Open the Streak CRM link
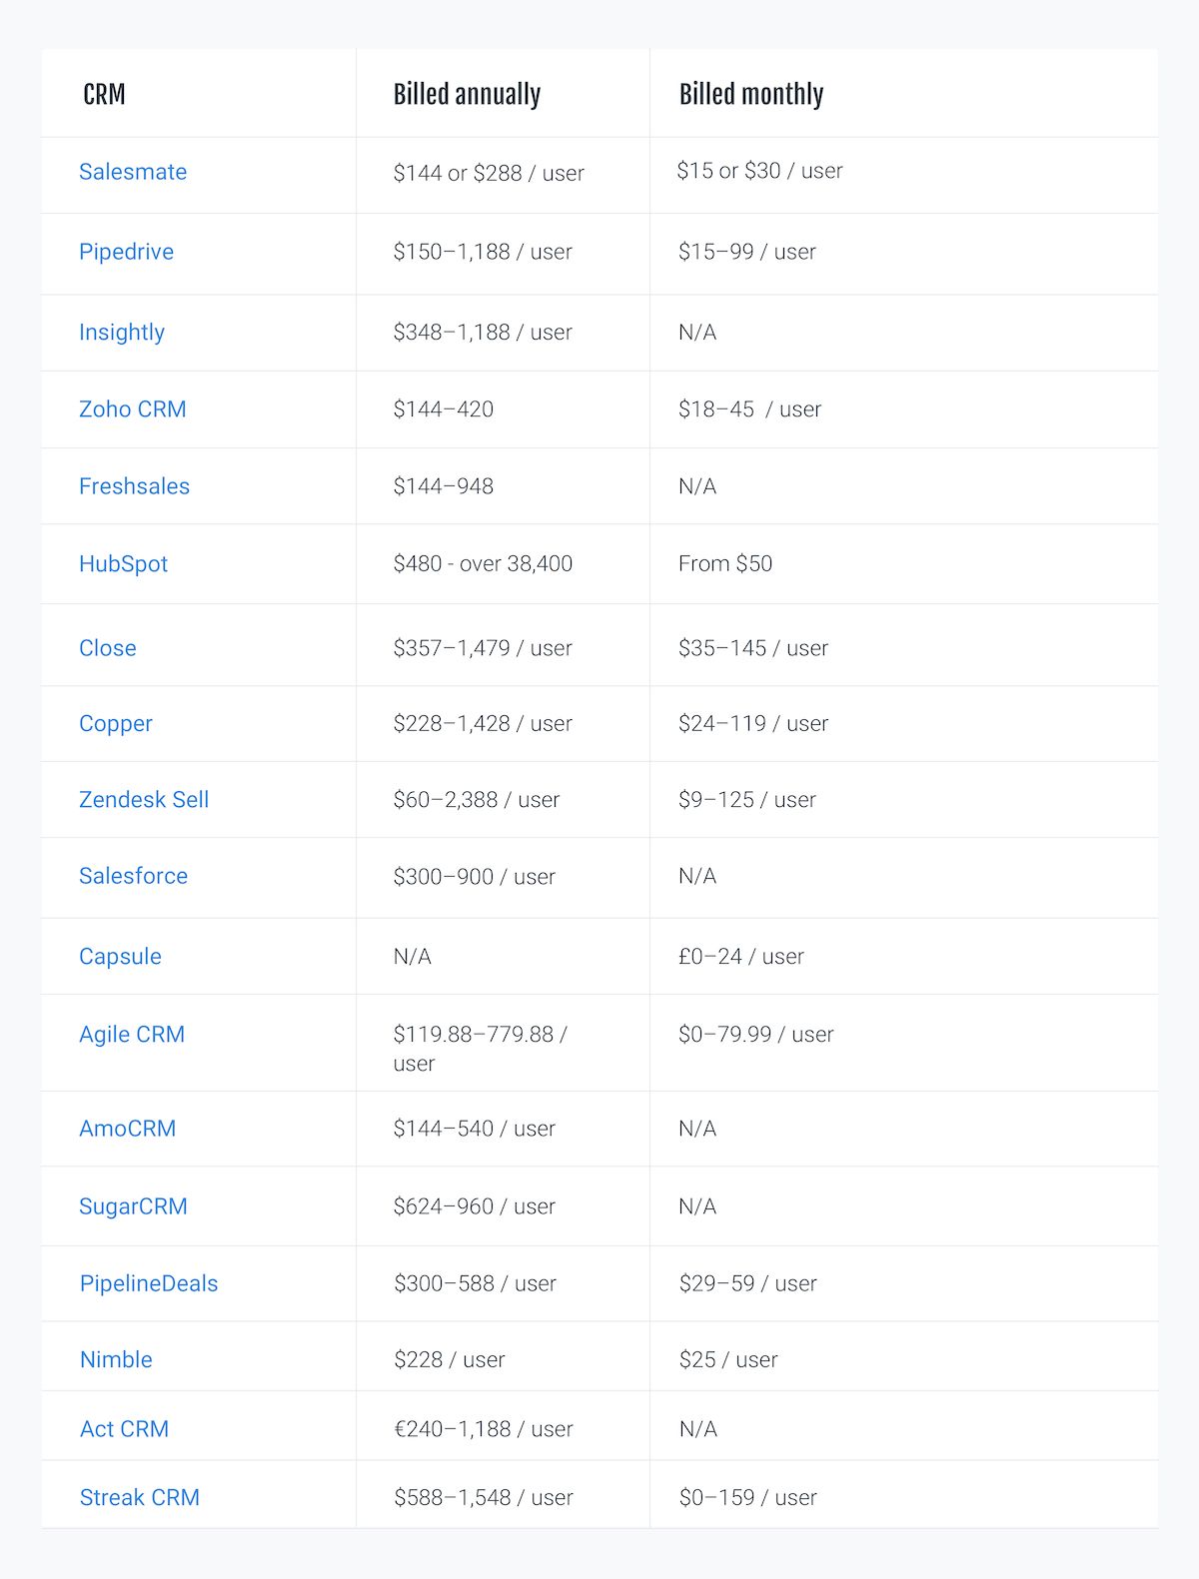The height and width of the screenshot is (1579, 1199). click(140, 1497)
